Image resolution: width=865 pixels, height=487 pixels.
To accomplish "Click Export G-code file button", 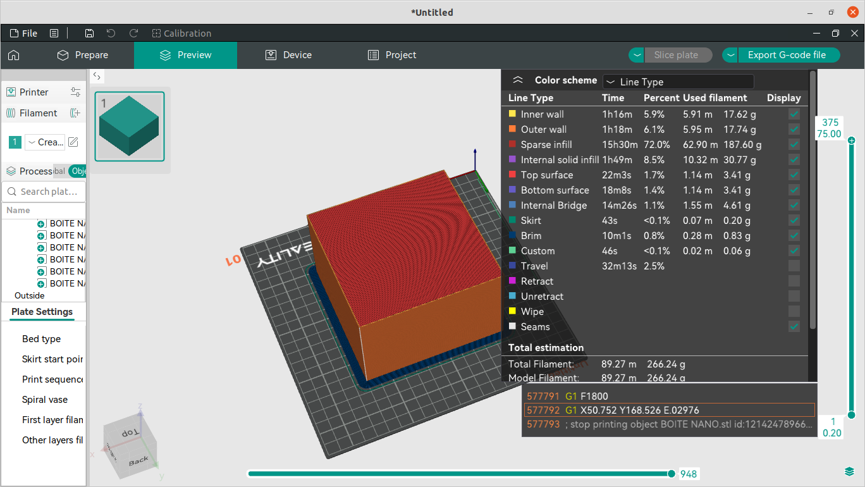I will (787, 55).
